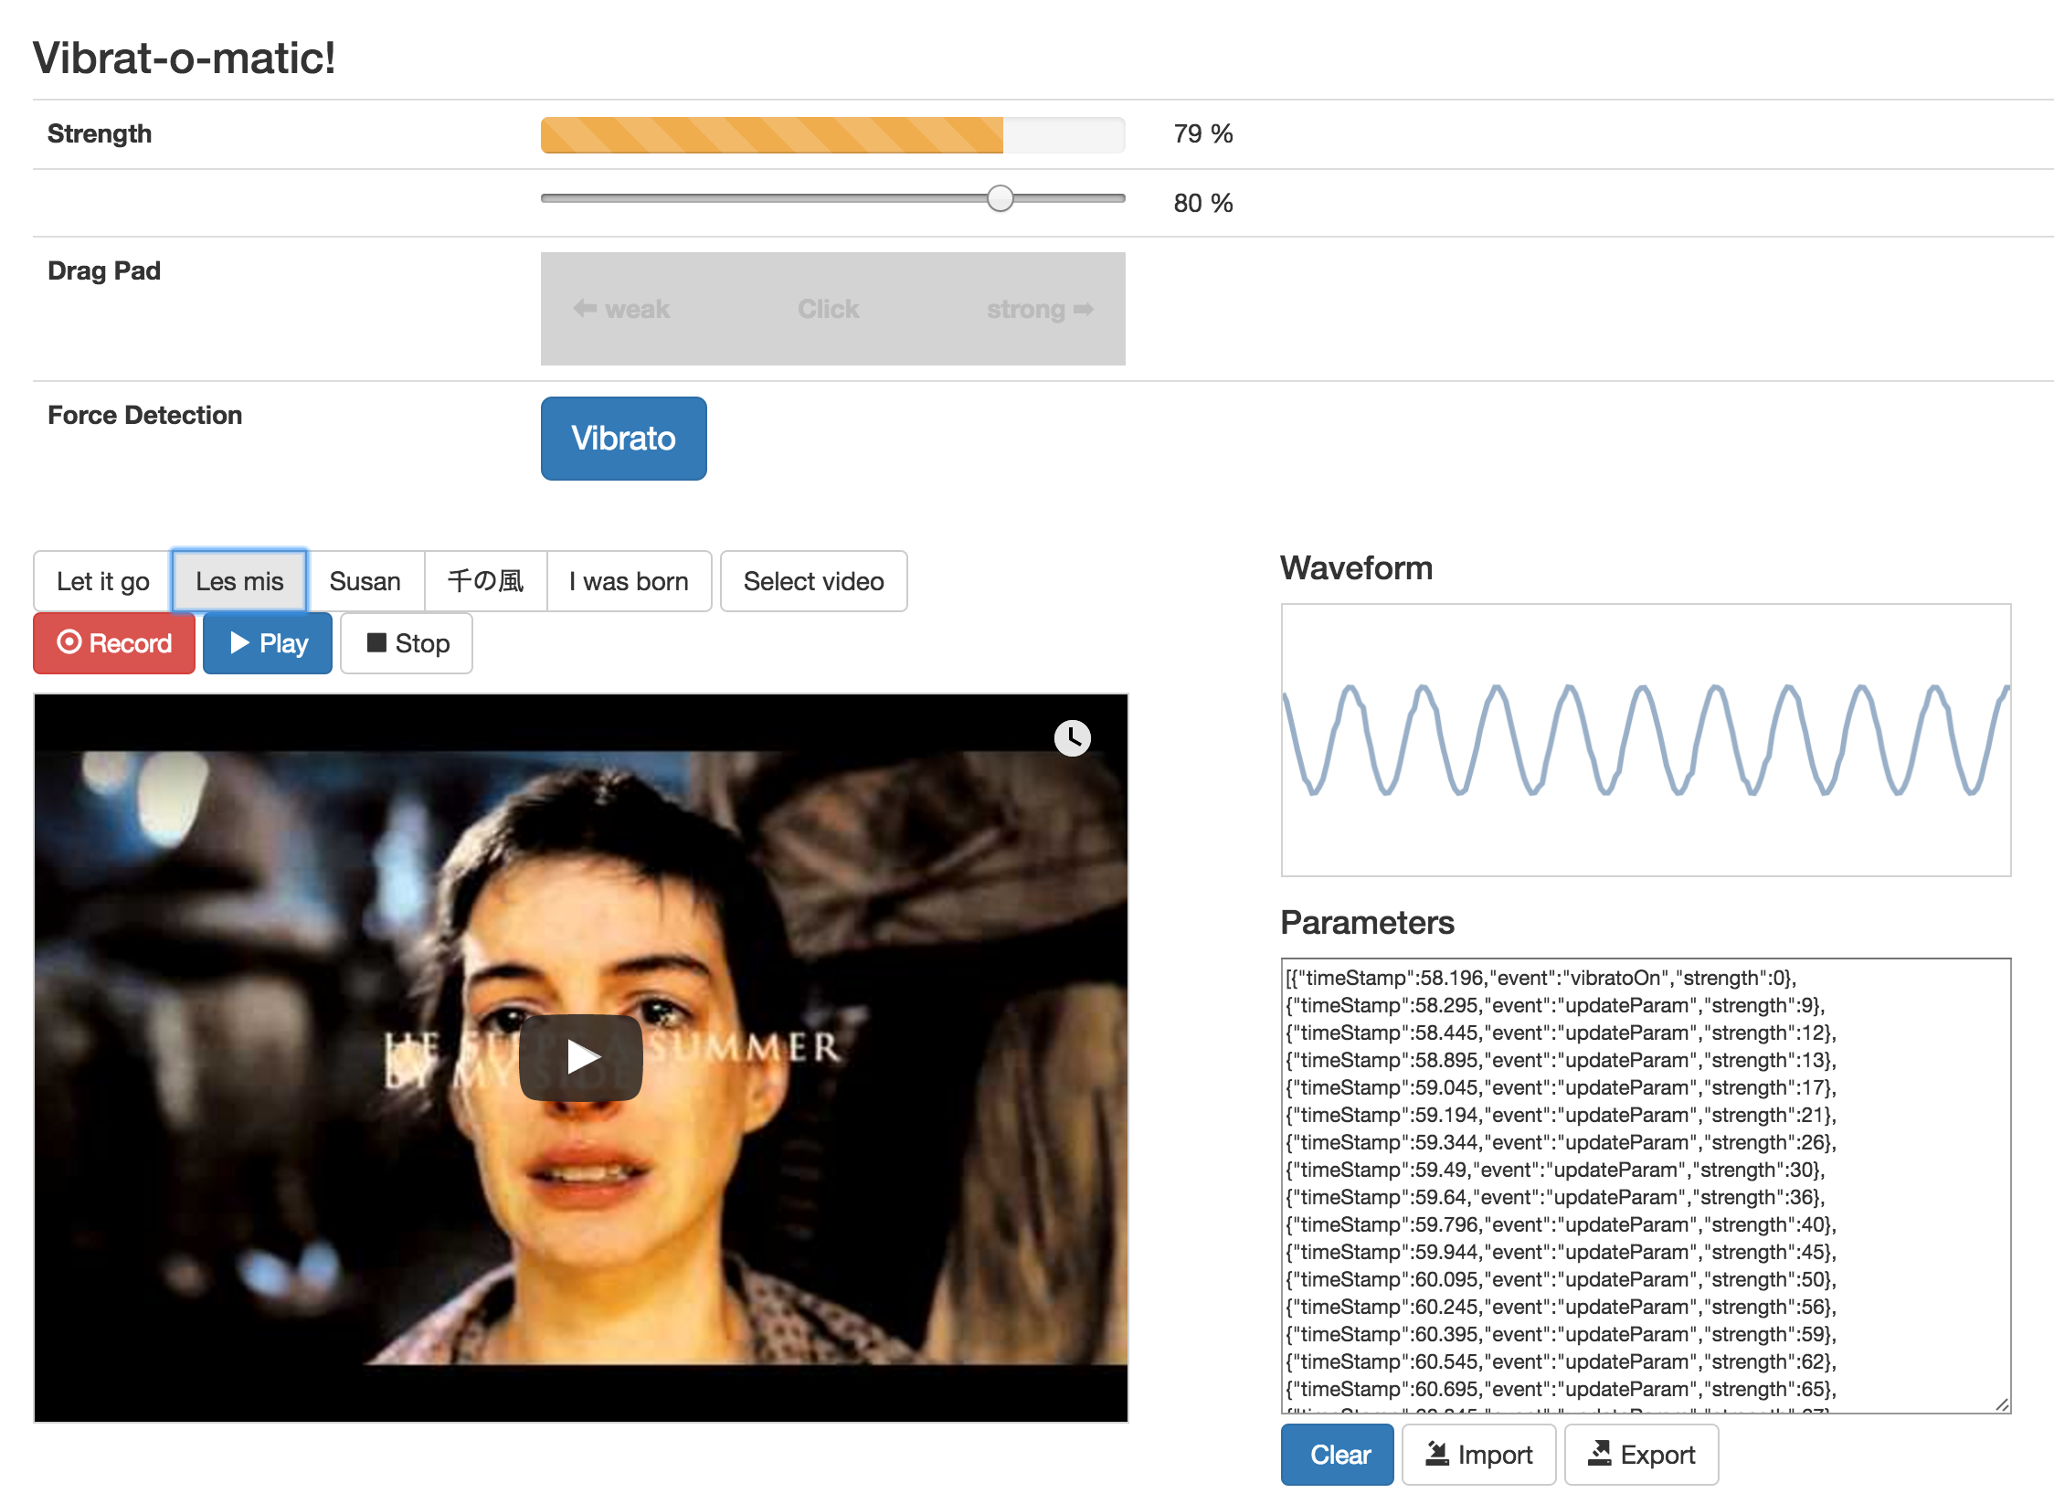
Task: Click the YouTube play button overlay
Action: [581, 1057]
